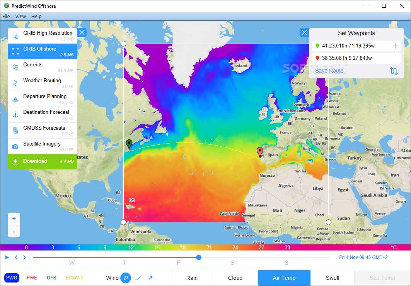Click the GRIB Offshore selection icon

pyautogui.click(x=15, y=51)
